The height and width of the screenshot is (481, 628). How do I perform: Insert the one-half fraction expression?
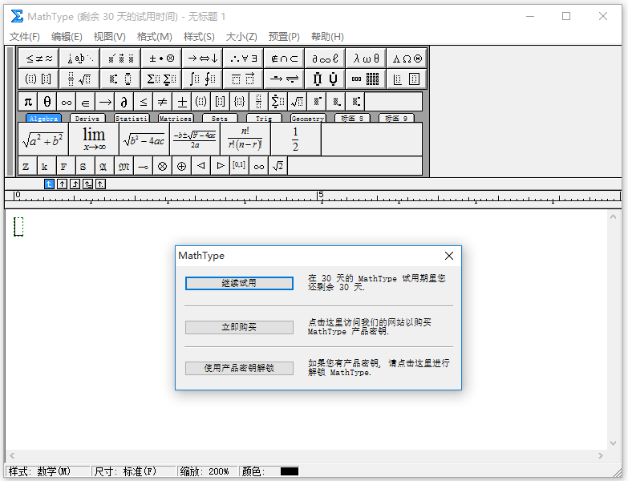coord(295,139)
